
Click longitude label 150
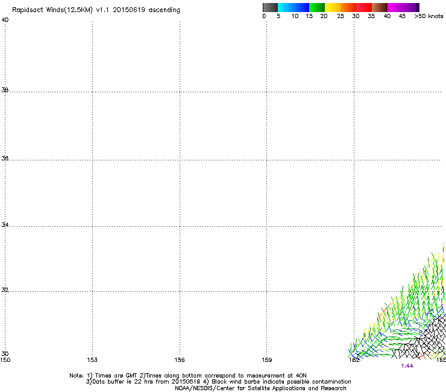[x=5, y=360]
